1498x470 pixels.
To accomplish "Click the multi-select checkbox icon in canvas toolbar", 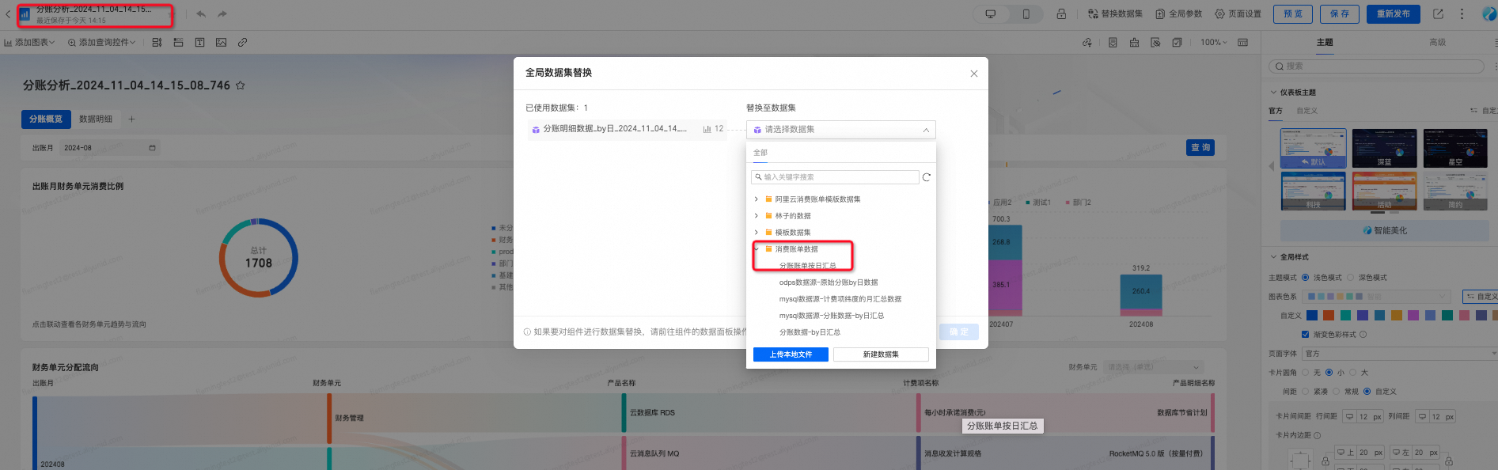I will tap(1177, 43).
